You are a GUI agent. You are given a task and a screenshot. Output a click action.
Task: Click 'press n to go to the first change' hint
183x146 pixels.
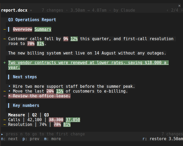click(x=45, y=134)
